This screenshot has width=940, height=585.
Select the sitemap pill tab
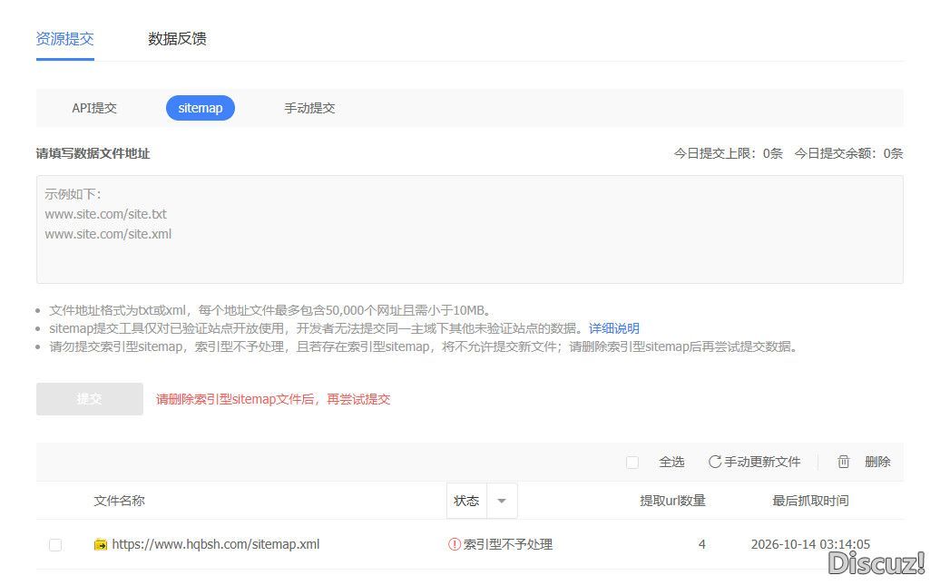click(201, 108)
